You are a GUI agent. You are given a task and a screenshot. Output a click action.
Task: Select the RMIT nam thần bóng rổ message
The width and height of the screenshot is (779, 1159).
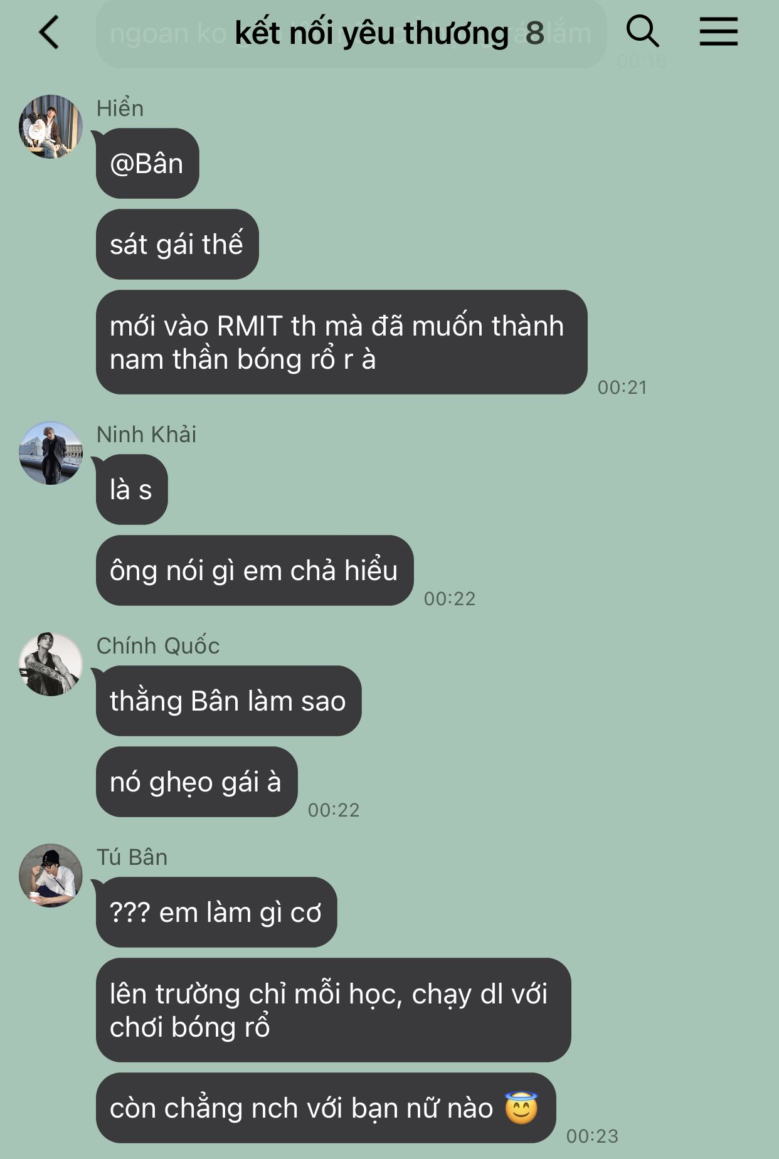pyautogui.click(x=341, y=342)
